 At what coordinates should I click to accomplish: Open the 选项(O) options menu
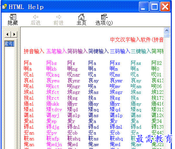pos(104,20)
